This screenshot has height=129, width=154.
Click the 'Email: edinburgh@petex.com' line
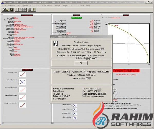tap(94, 94)
